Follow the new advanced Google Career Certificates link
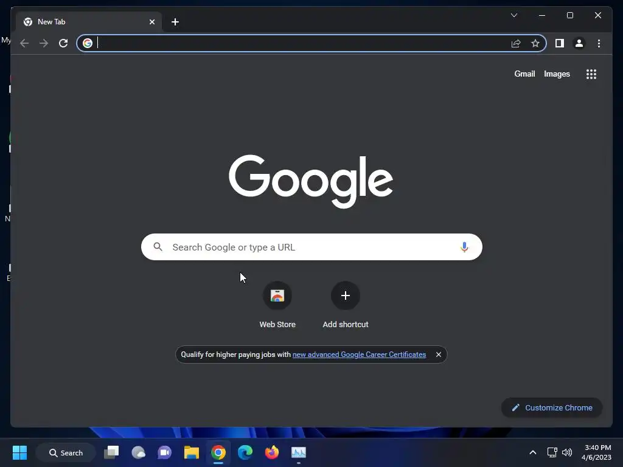The height and width of the screenshot is (467, 623). click(359, 355)
